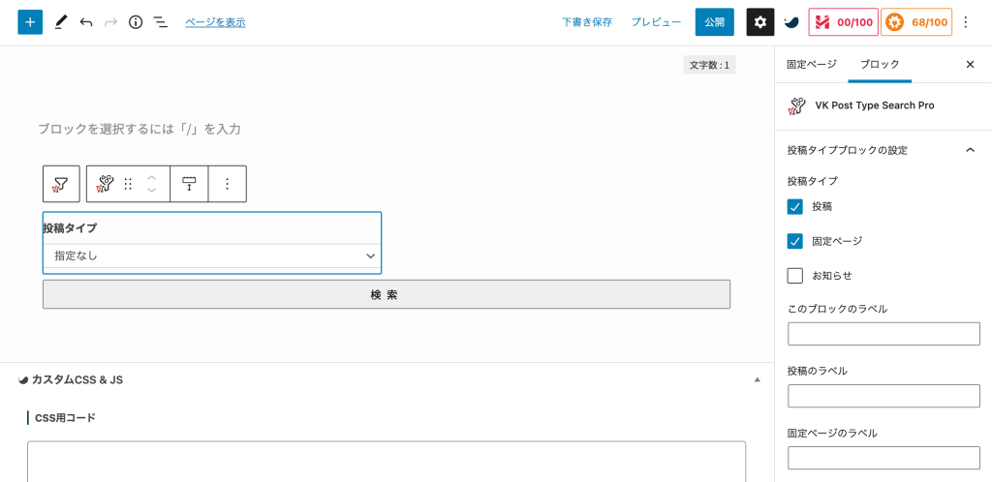Click the block width alignment icon
992x482 pixels.
(x=189, y=184)
